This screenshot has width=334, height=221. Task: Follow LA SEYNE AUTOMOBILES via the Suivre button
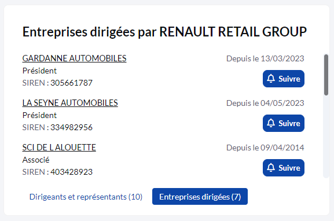[x=284, y=123]
